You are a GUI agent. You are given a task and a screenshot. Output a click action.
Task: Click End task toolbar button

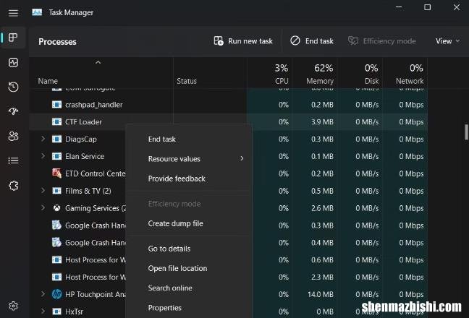coord(312,41)
